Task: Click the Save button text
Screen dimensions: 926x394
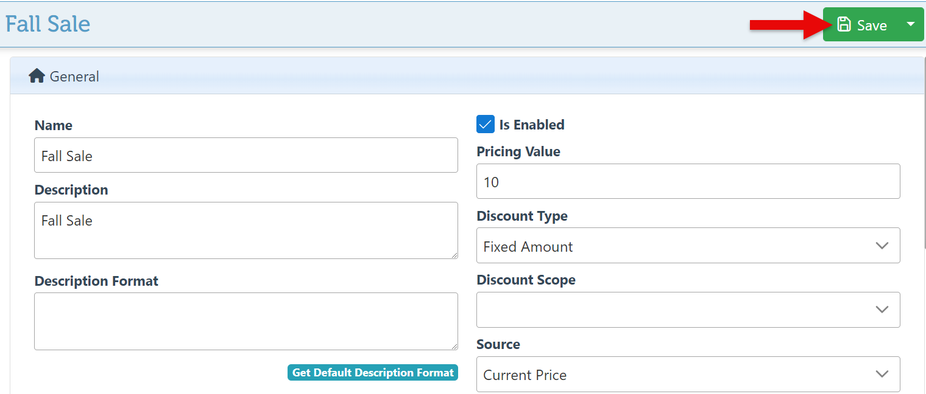Action: coord(872,25)
